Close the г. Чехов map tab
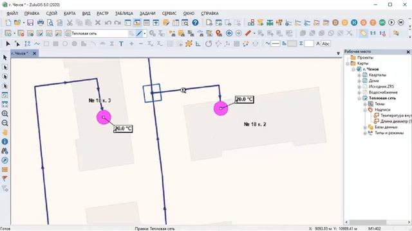The width and height of the screenshot is (412, 231). pos(34,53)
